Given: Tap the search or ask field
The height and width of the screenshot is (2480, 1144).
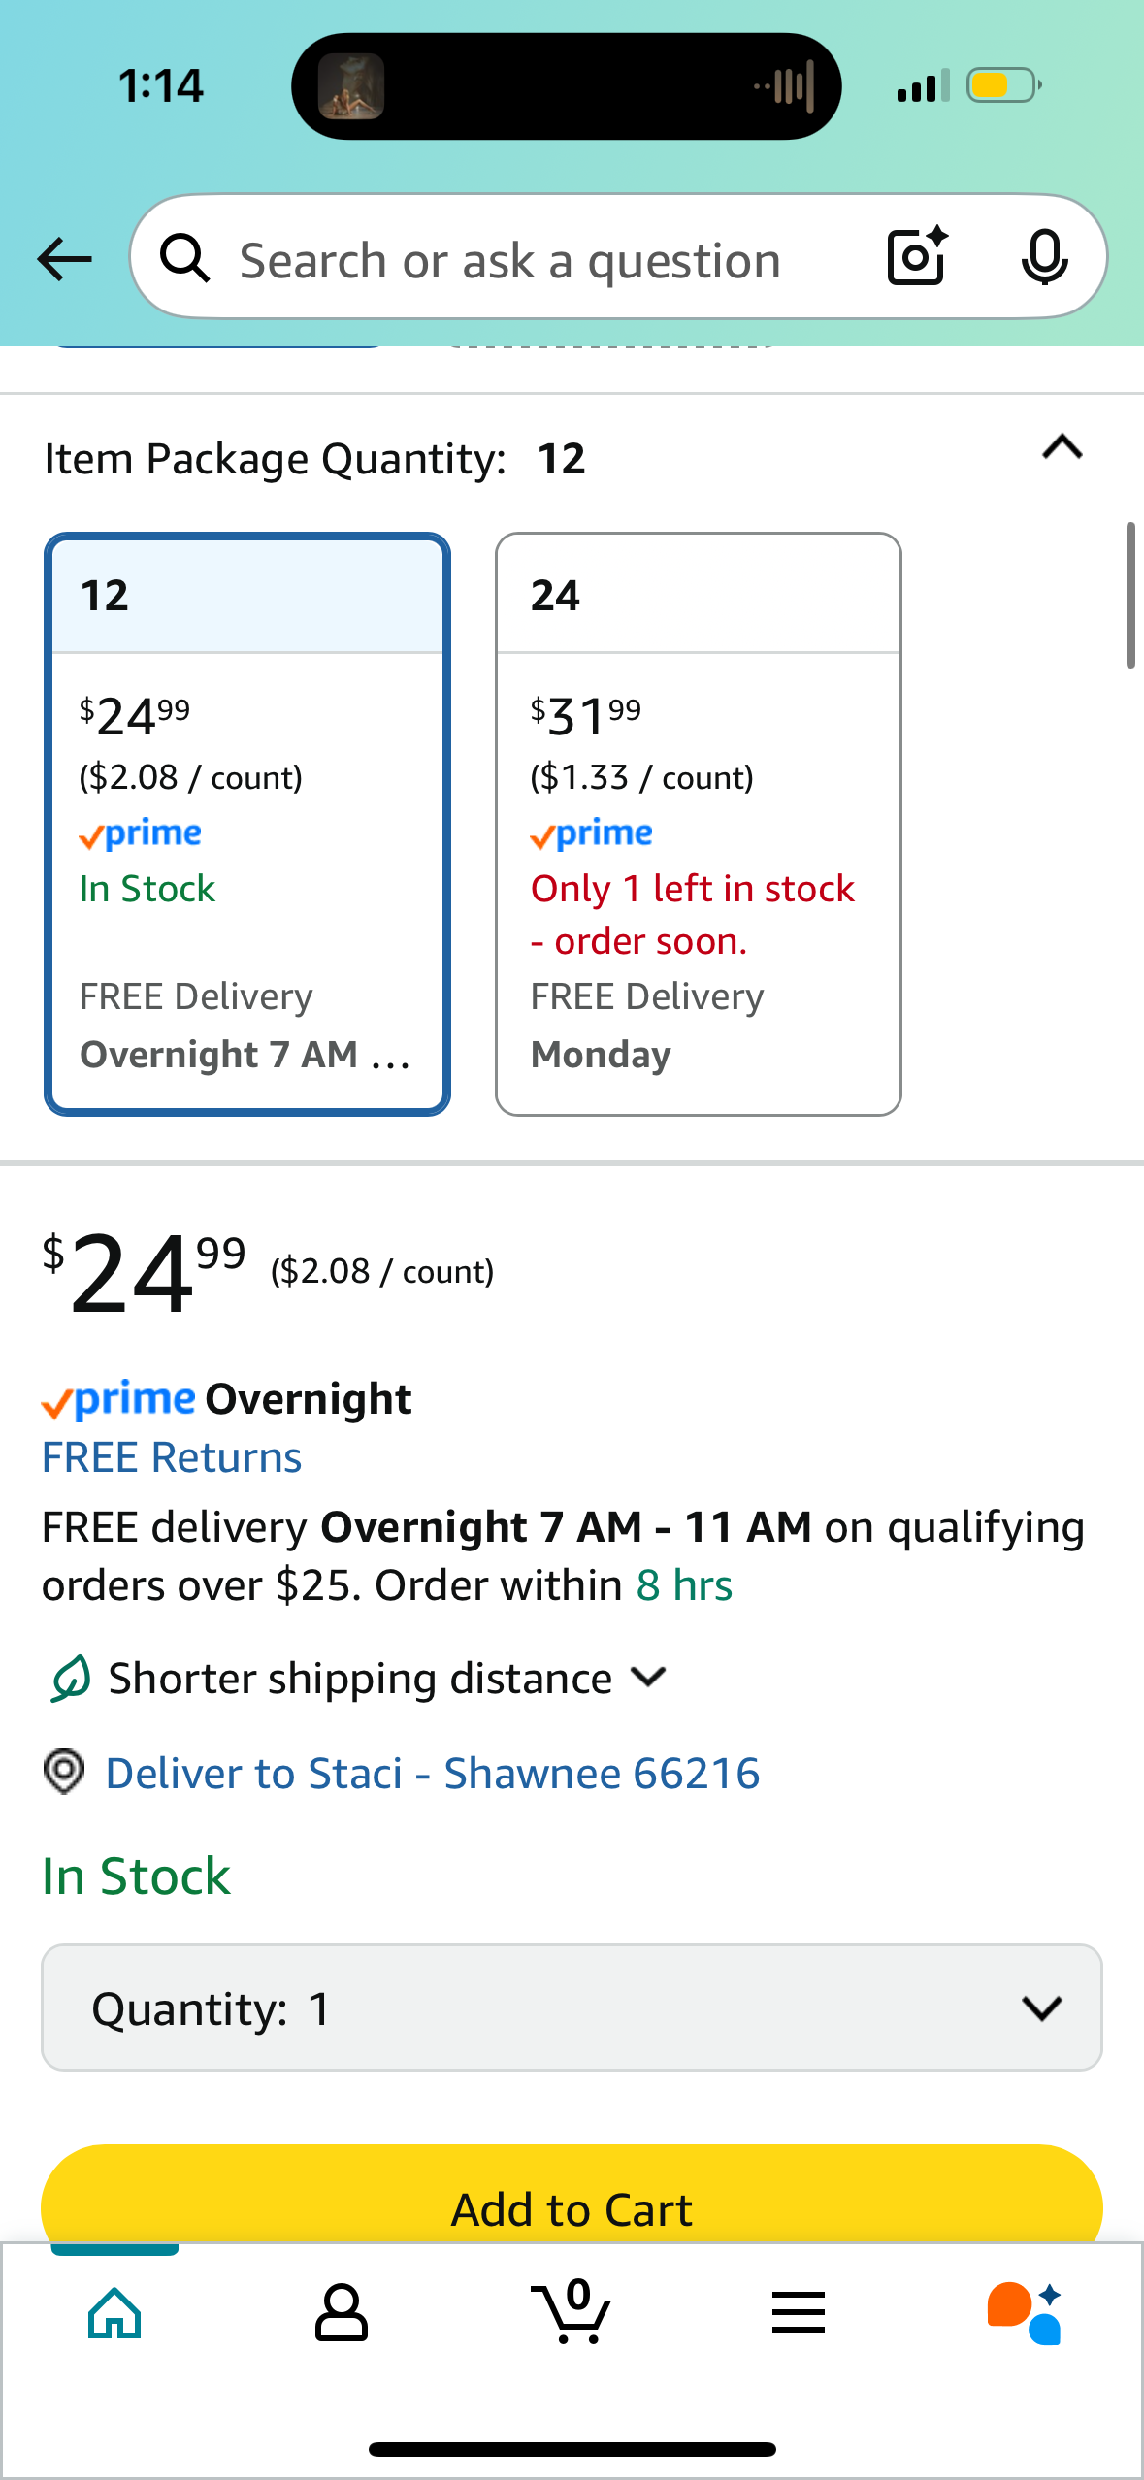Looking at the screenshot, I should [509, 260].
